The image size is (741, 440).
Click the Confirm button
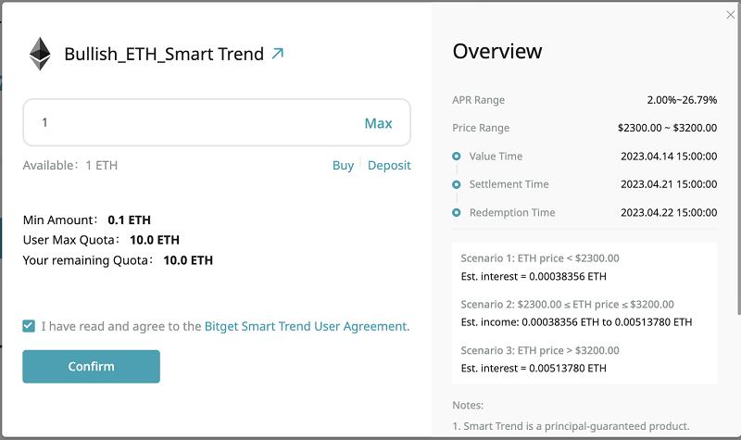tap(91, 366)
